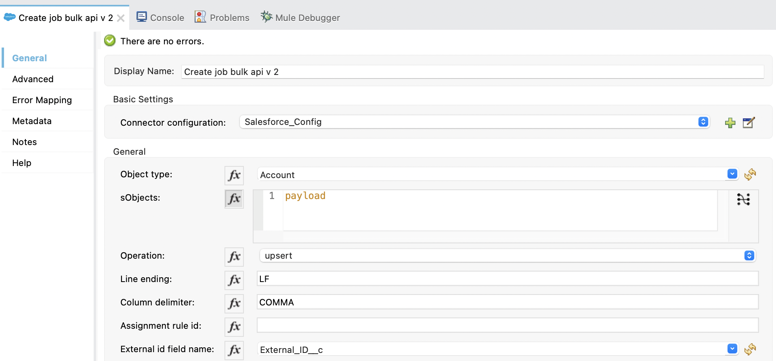The width and height of the screenshot is (776, 361).
Task: Click the Column delimiter COMMA field
Action: click(x=508, y=302)
